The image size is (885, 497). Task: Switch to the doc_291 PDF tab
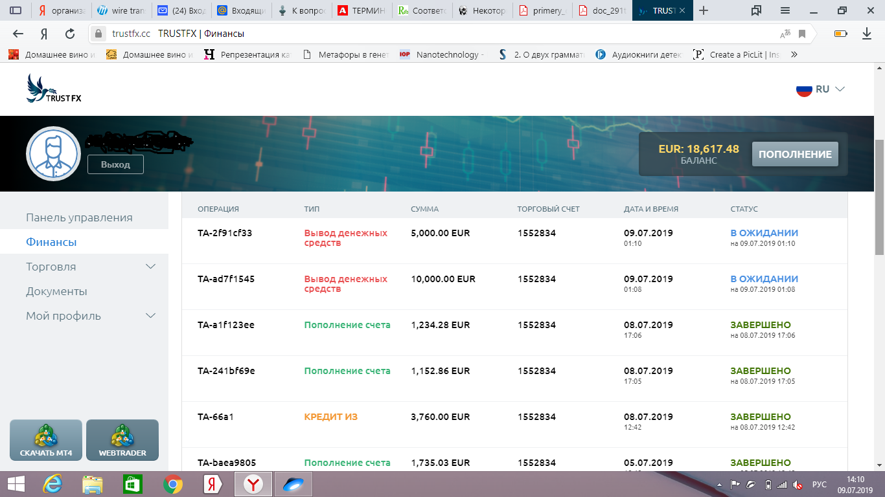pos(602,10)
